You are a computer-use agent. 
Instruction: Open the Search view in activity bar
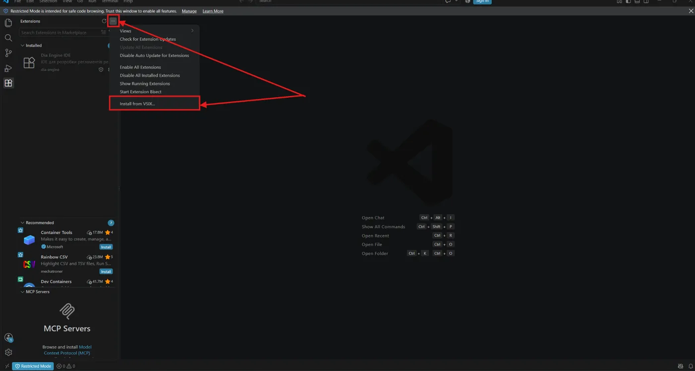point(8,38)
